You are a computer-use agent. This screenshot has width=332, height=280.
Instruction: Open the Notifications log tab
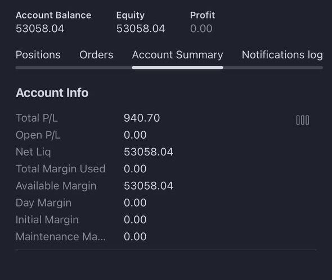coord(282,55)
